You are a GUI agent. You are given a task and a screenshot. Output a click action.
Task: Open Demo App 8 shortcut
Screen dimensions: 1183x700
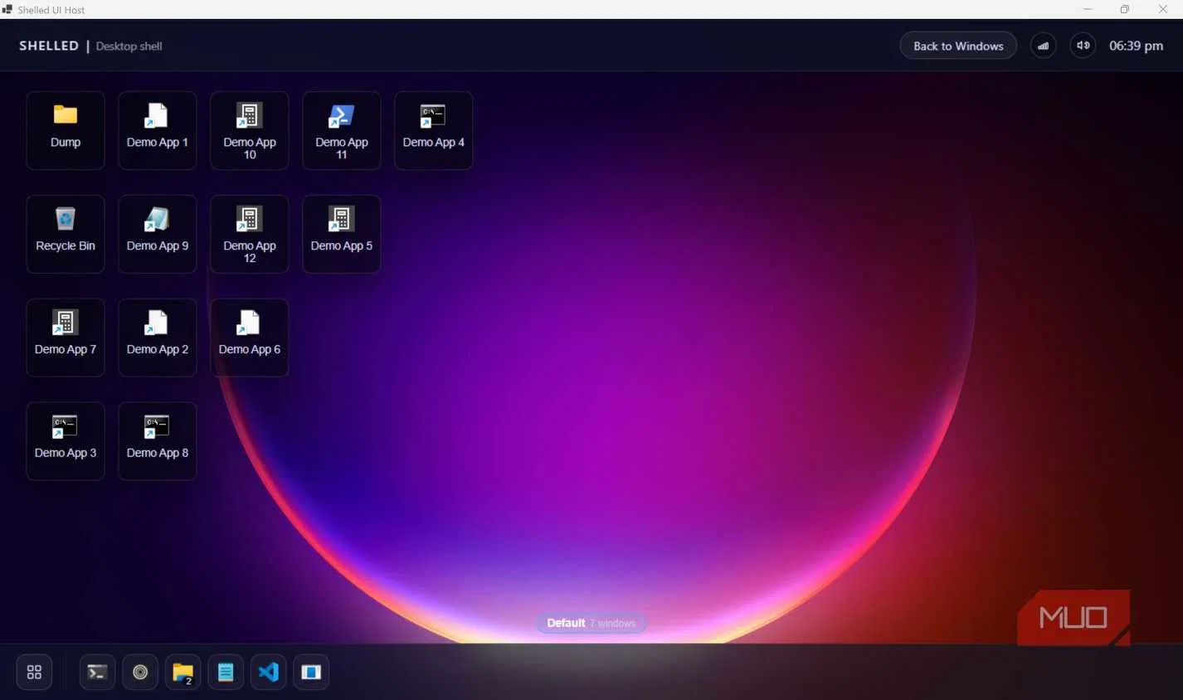tap(158, 441)
